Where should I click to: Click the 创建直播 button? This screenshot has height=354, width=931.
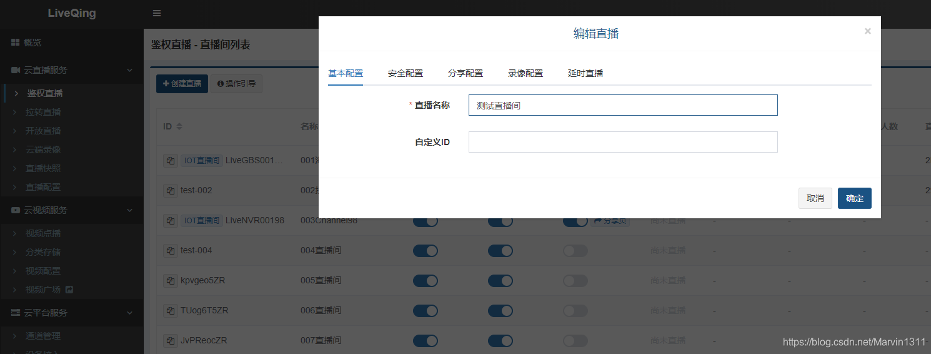click(x=182, y=84)
